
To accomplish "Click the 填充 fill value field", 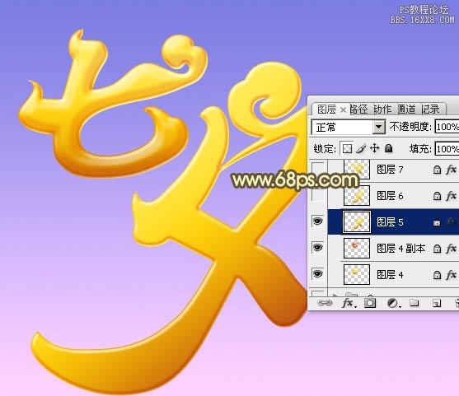I will pos(447,149).
